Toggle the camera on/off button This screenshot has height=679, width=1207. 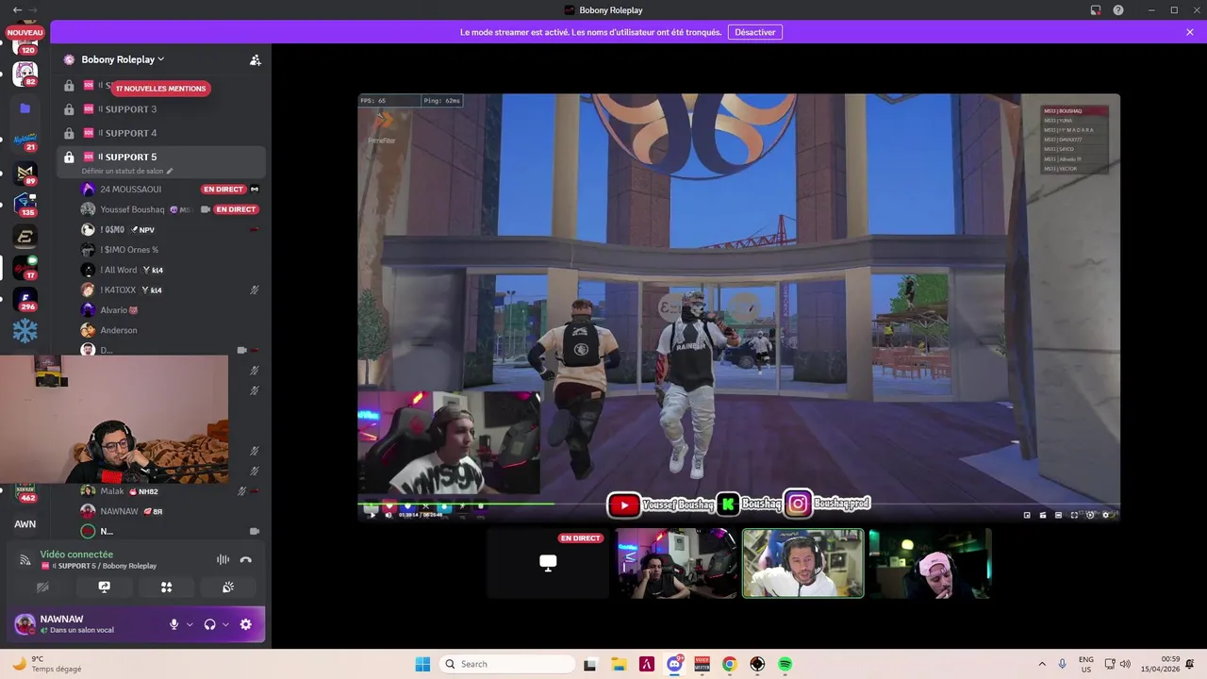tap(42, 587)
